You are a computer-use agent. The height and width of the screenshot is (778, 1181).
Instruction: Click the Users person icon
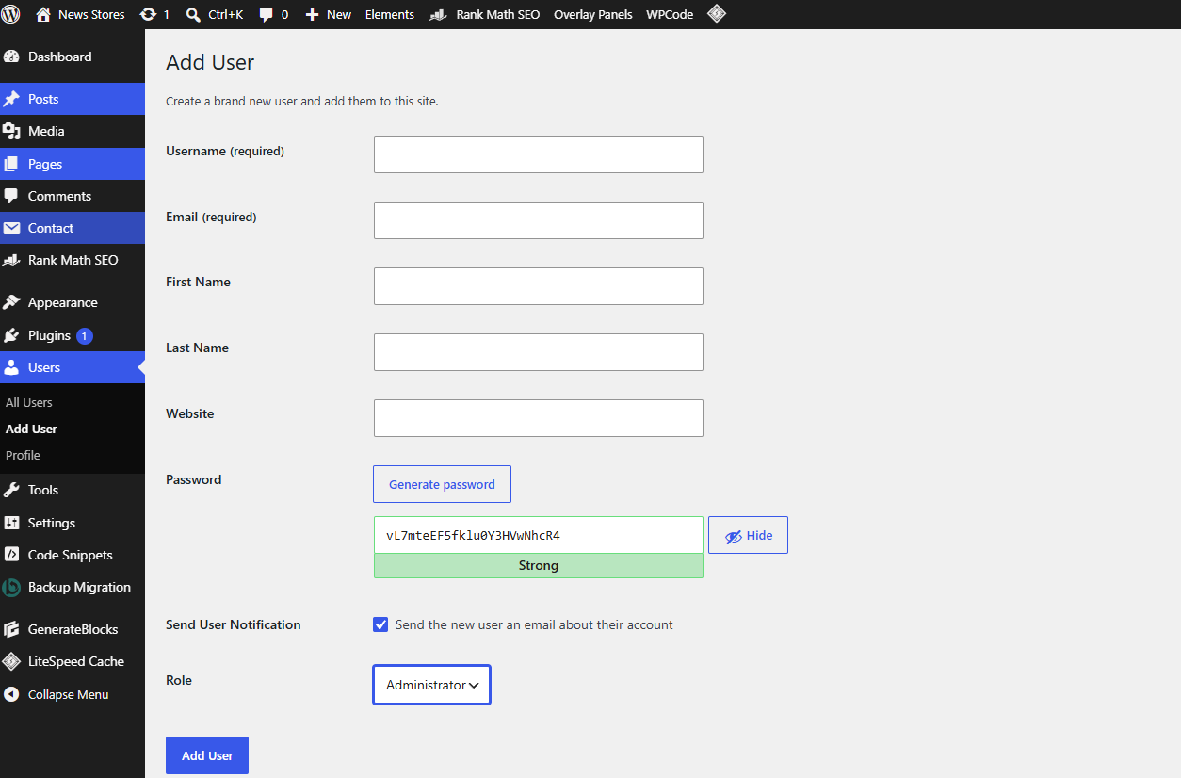tap(11, 367)
